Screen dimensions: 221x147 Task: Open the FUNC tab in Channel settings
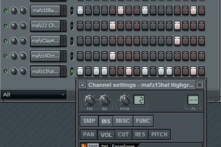[x=143, y=121]
